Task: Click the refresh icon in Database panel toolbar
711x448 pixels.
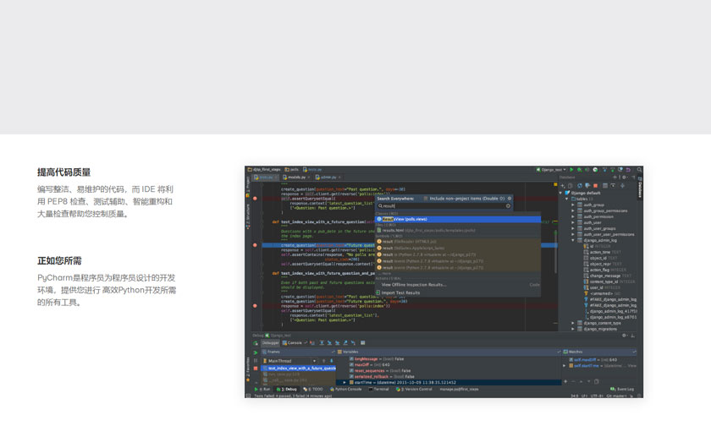Action: click(x=580, y=186)
